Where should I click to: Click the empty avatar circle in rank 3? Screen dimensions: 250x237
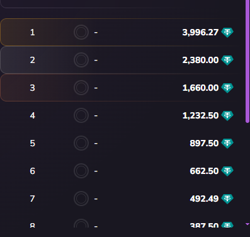[x=81, y=88]
